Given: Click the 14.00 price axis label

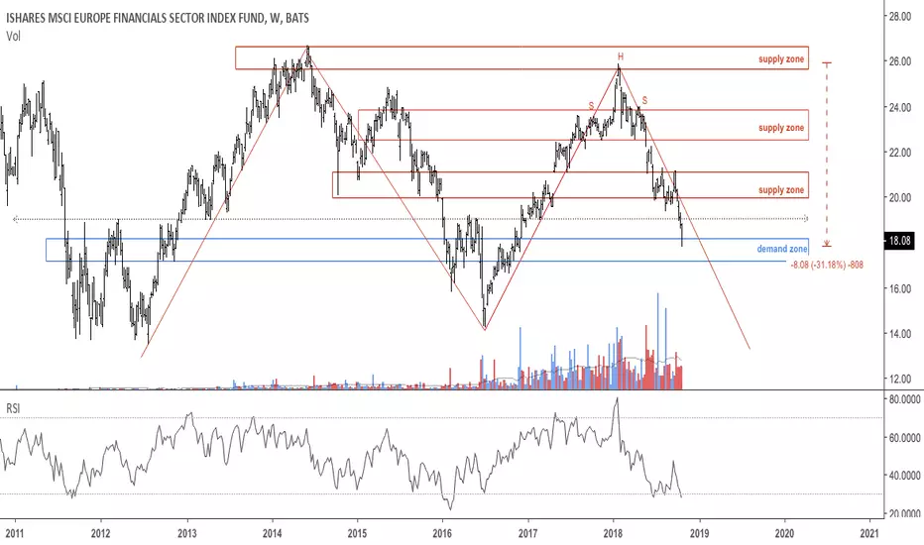Looking at the screenshot, I should (x=900, y=334).
